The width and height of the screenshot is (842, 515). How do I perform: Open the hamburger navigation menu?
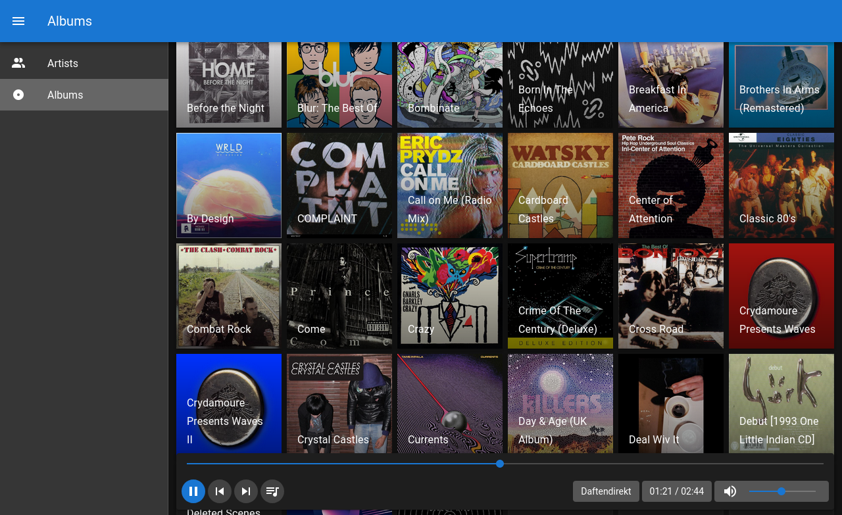[18, 21]
